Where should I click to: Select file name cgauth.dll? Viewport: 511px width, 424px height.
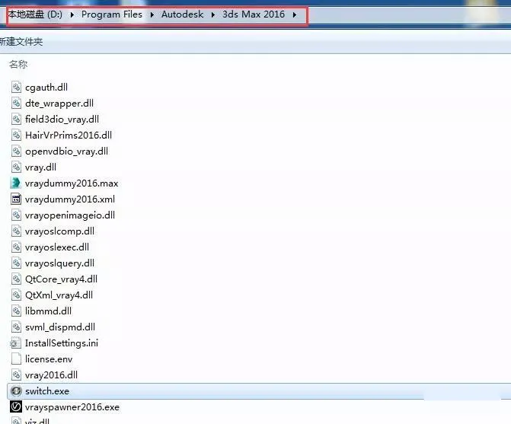[46, 88]
